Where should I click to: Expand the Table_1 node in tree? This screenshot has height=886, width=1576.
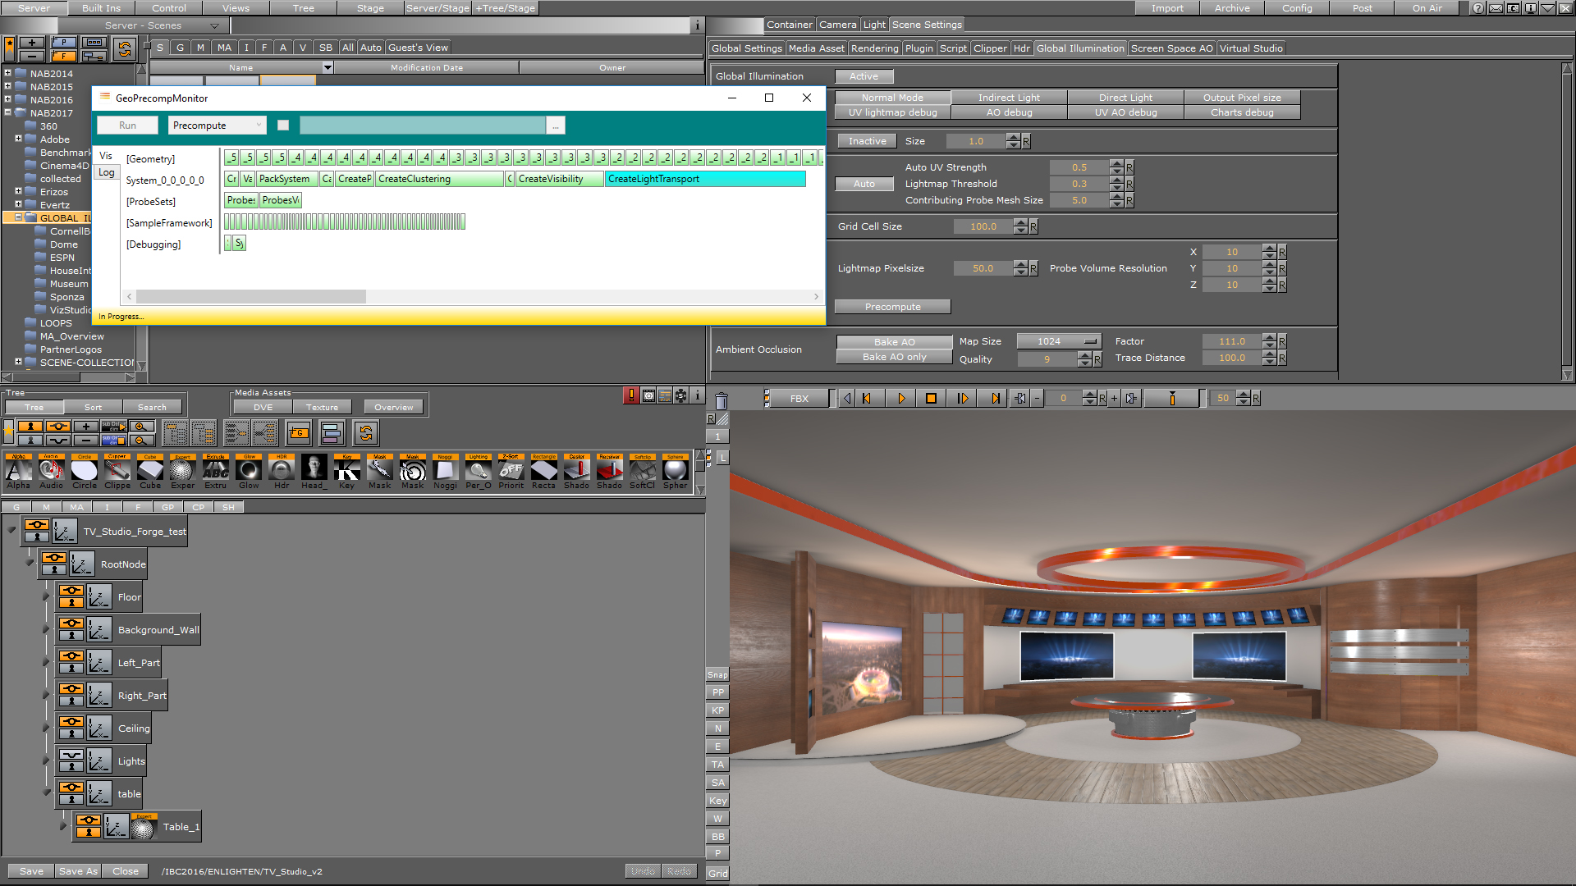point(64,826)
